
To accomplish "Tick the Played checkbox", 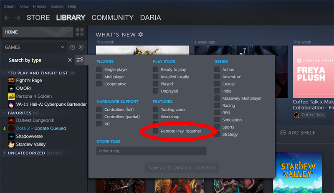I will [x=155, y=84].
